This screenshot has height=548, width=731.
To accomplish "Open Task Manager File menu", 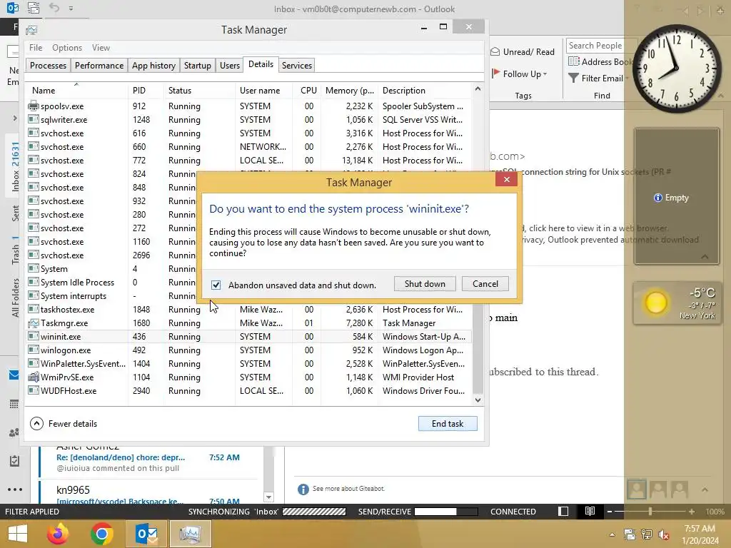I will 36,48.
